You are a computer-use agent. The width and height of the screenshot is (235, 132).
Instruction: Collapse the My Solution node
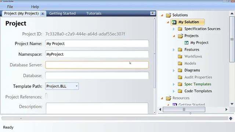168,22
